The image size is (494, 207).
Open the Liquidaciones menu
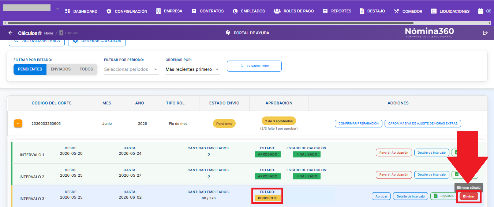pyautogui.click(x=450, y=11)
